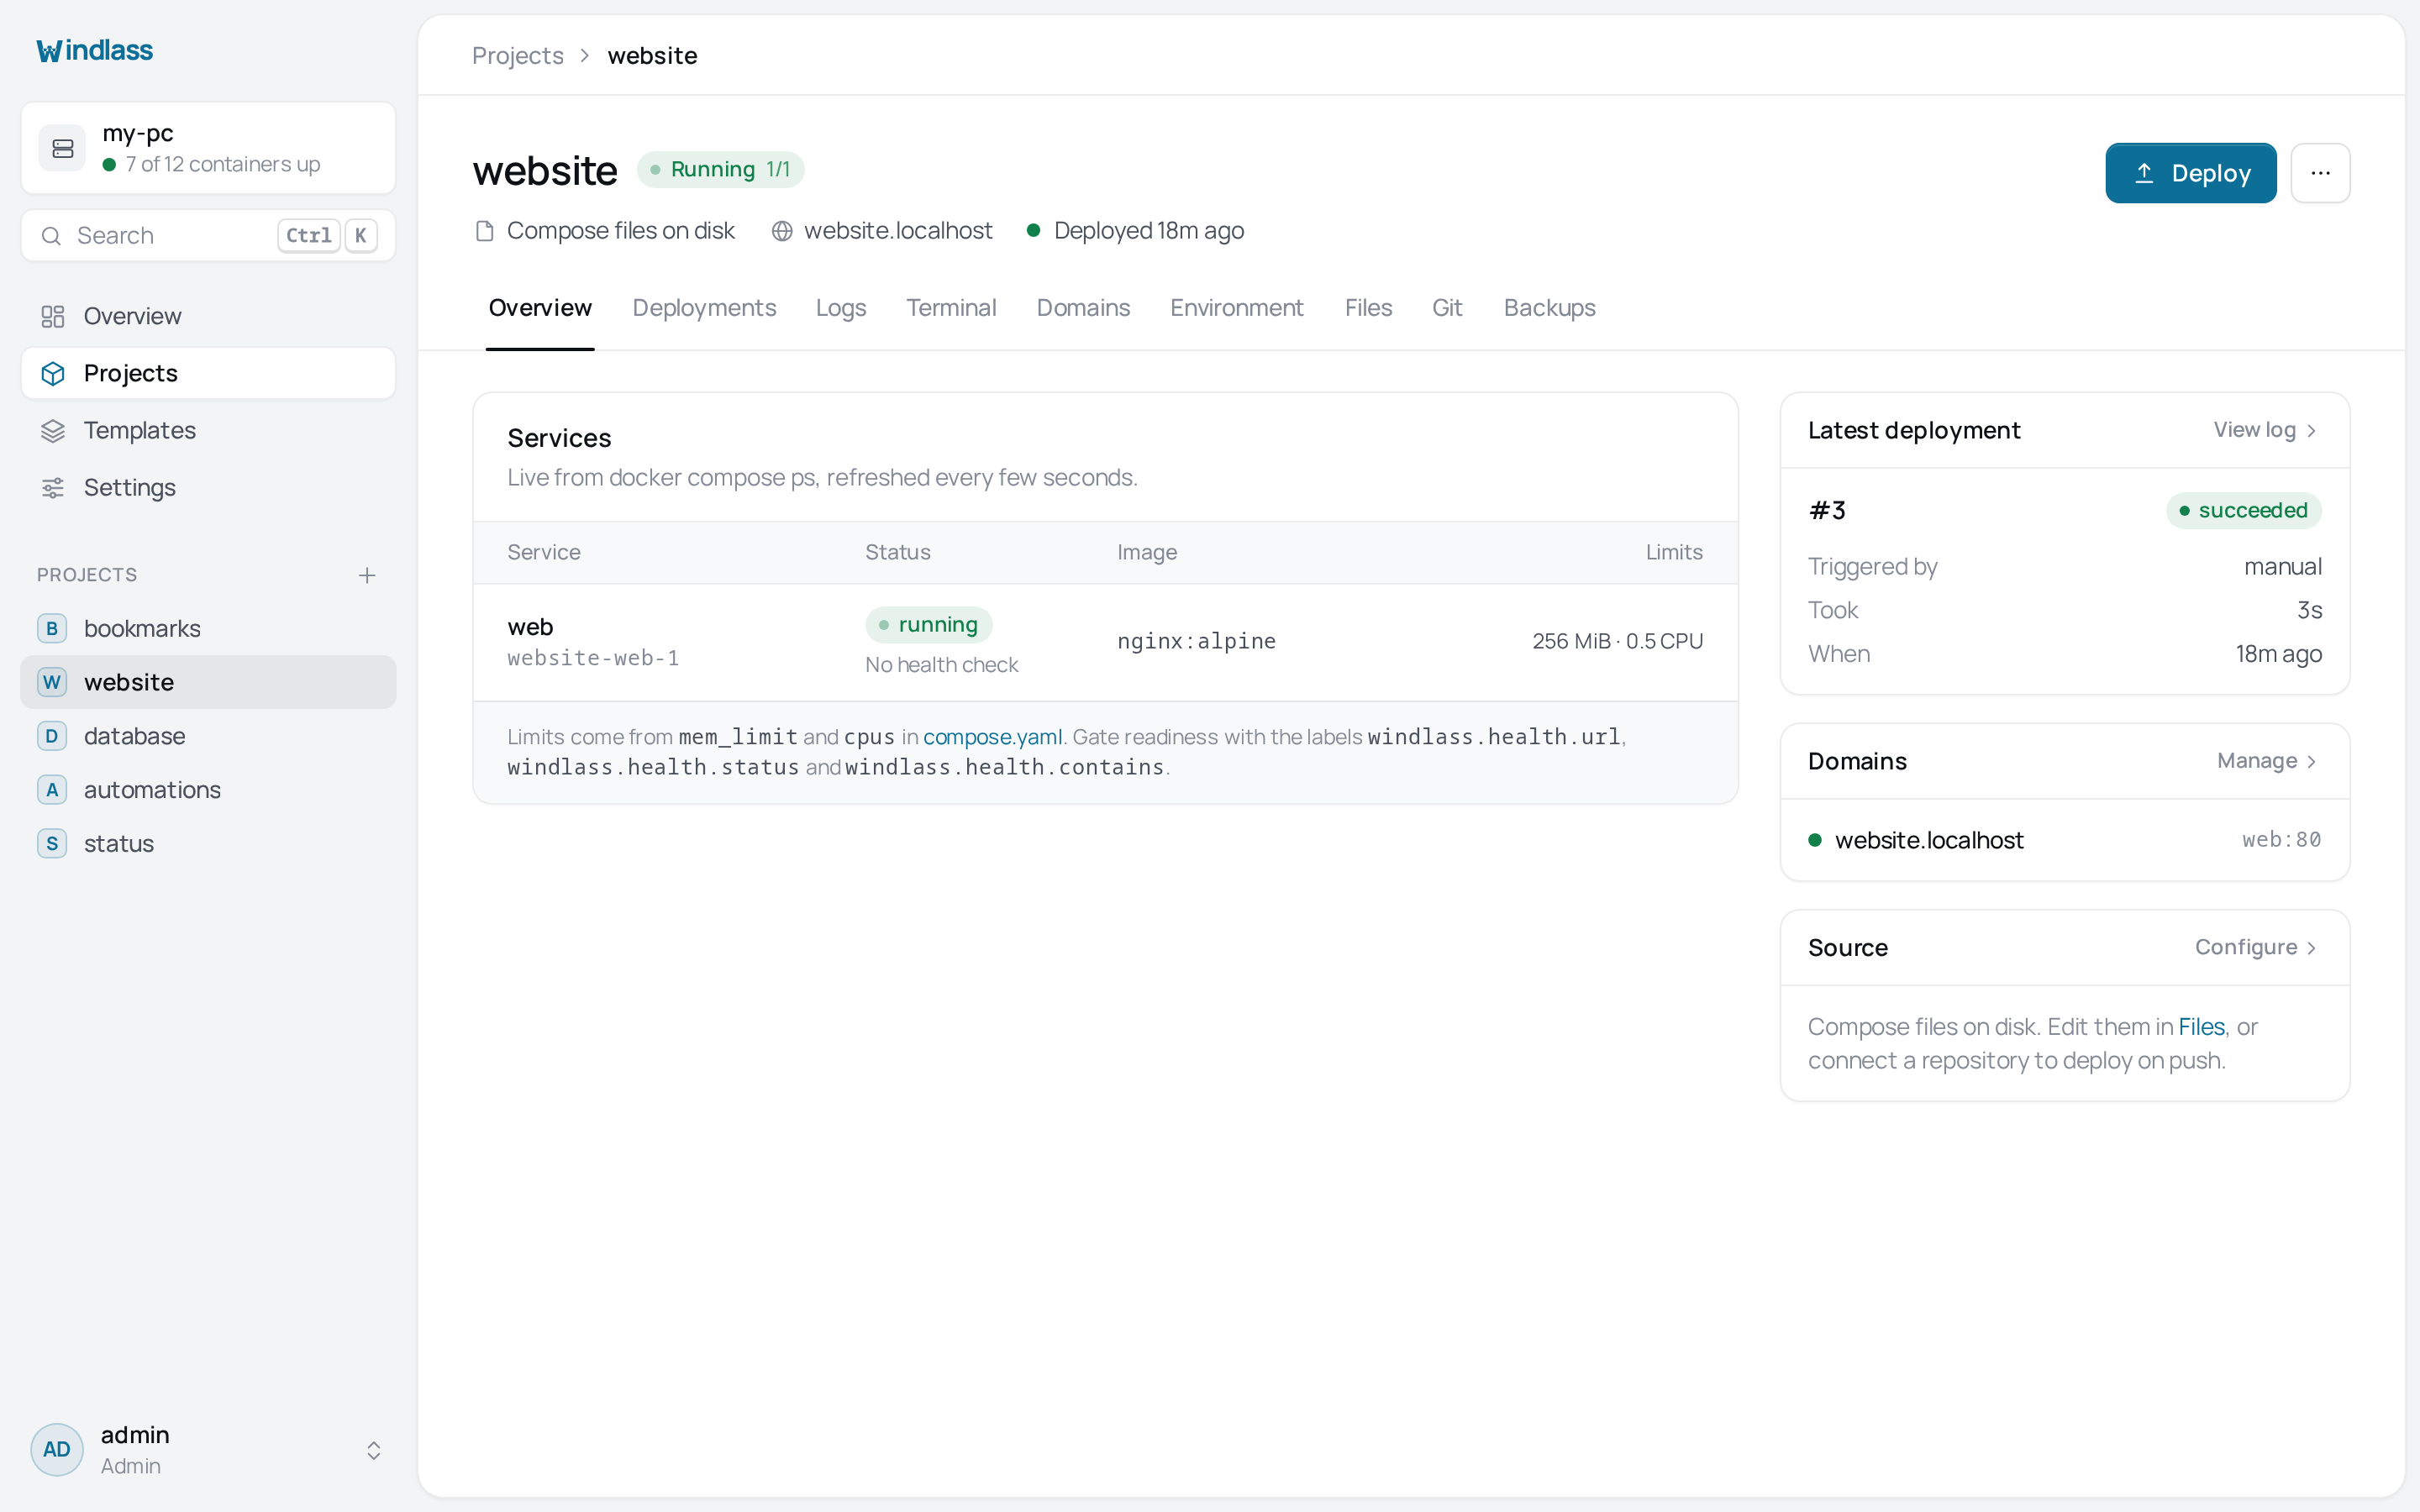Click the B badge for bookmarks
The height and width of the screenshot is (1512, 2420).
[x=52, y=628]
